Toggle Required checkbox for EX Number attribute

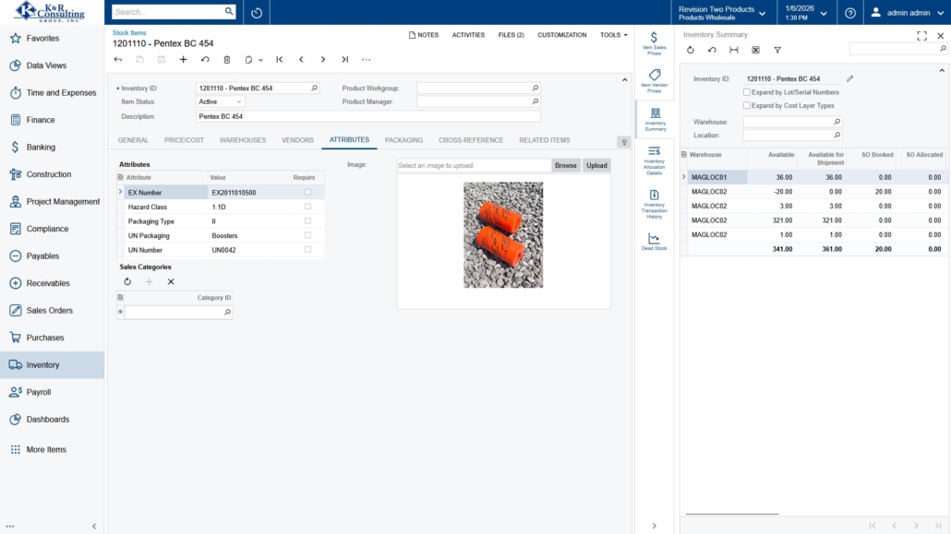pyautogui.click(x=307, y=193)
